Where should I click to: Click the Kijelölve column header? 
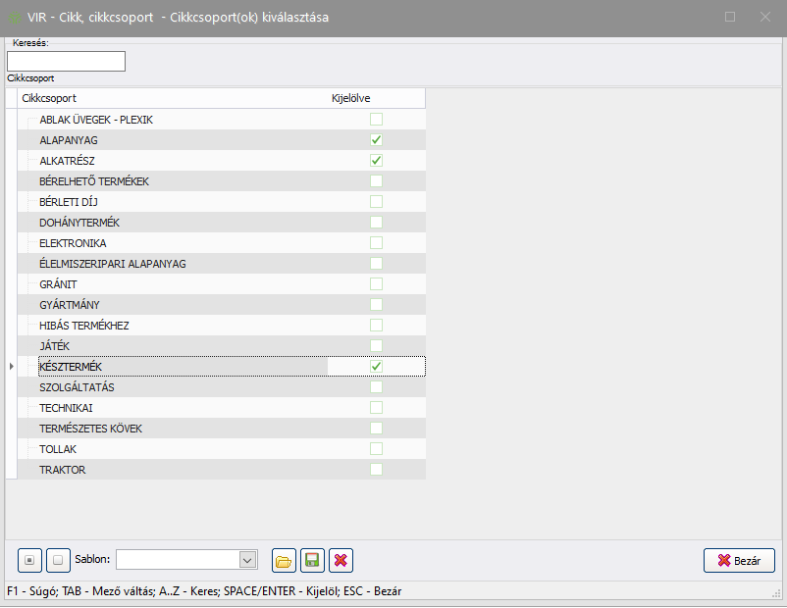(351, 98)
